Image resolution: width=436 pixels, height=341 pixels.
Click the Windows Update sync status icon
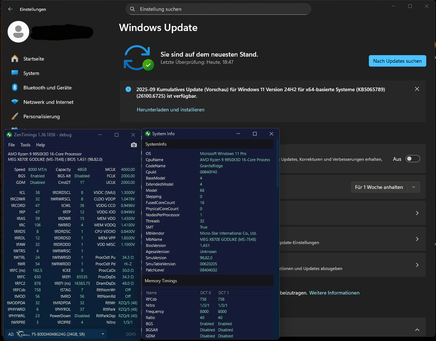tap(139, 57)
